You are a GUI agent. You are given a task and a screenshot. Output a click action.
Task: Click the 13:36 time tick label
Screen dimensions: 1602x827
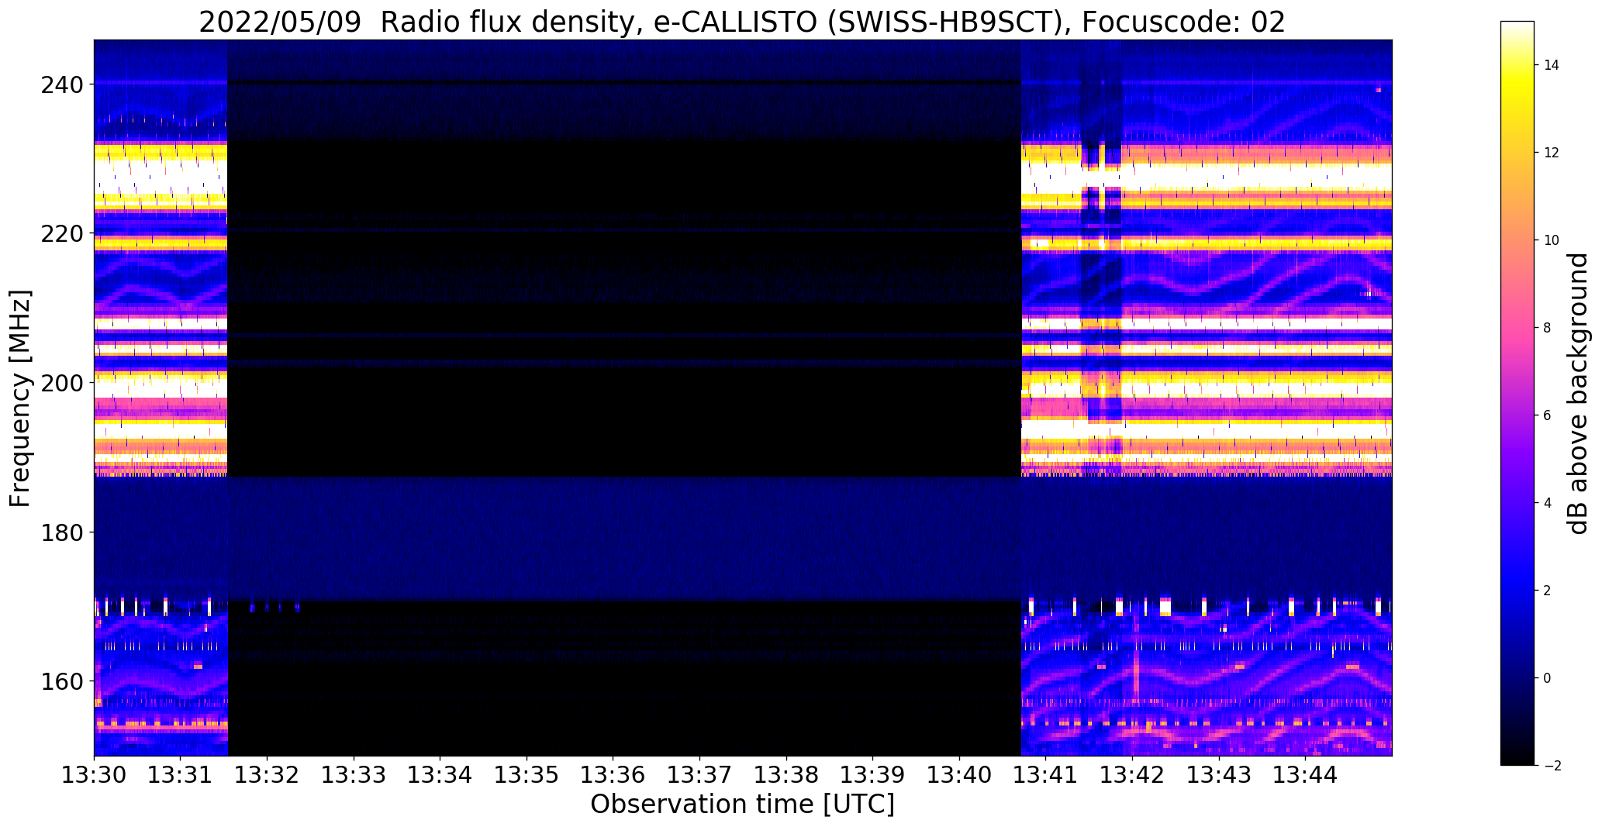click(613, 774)
